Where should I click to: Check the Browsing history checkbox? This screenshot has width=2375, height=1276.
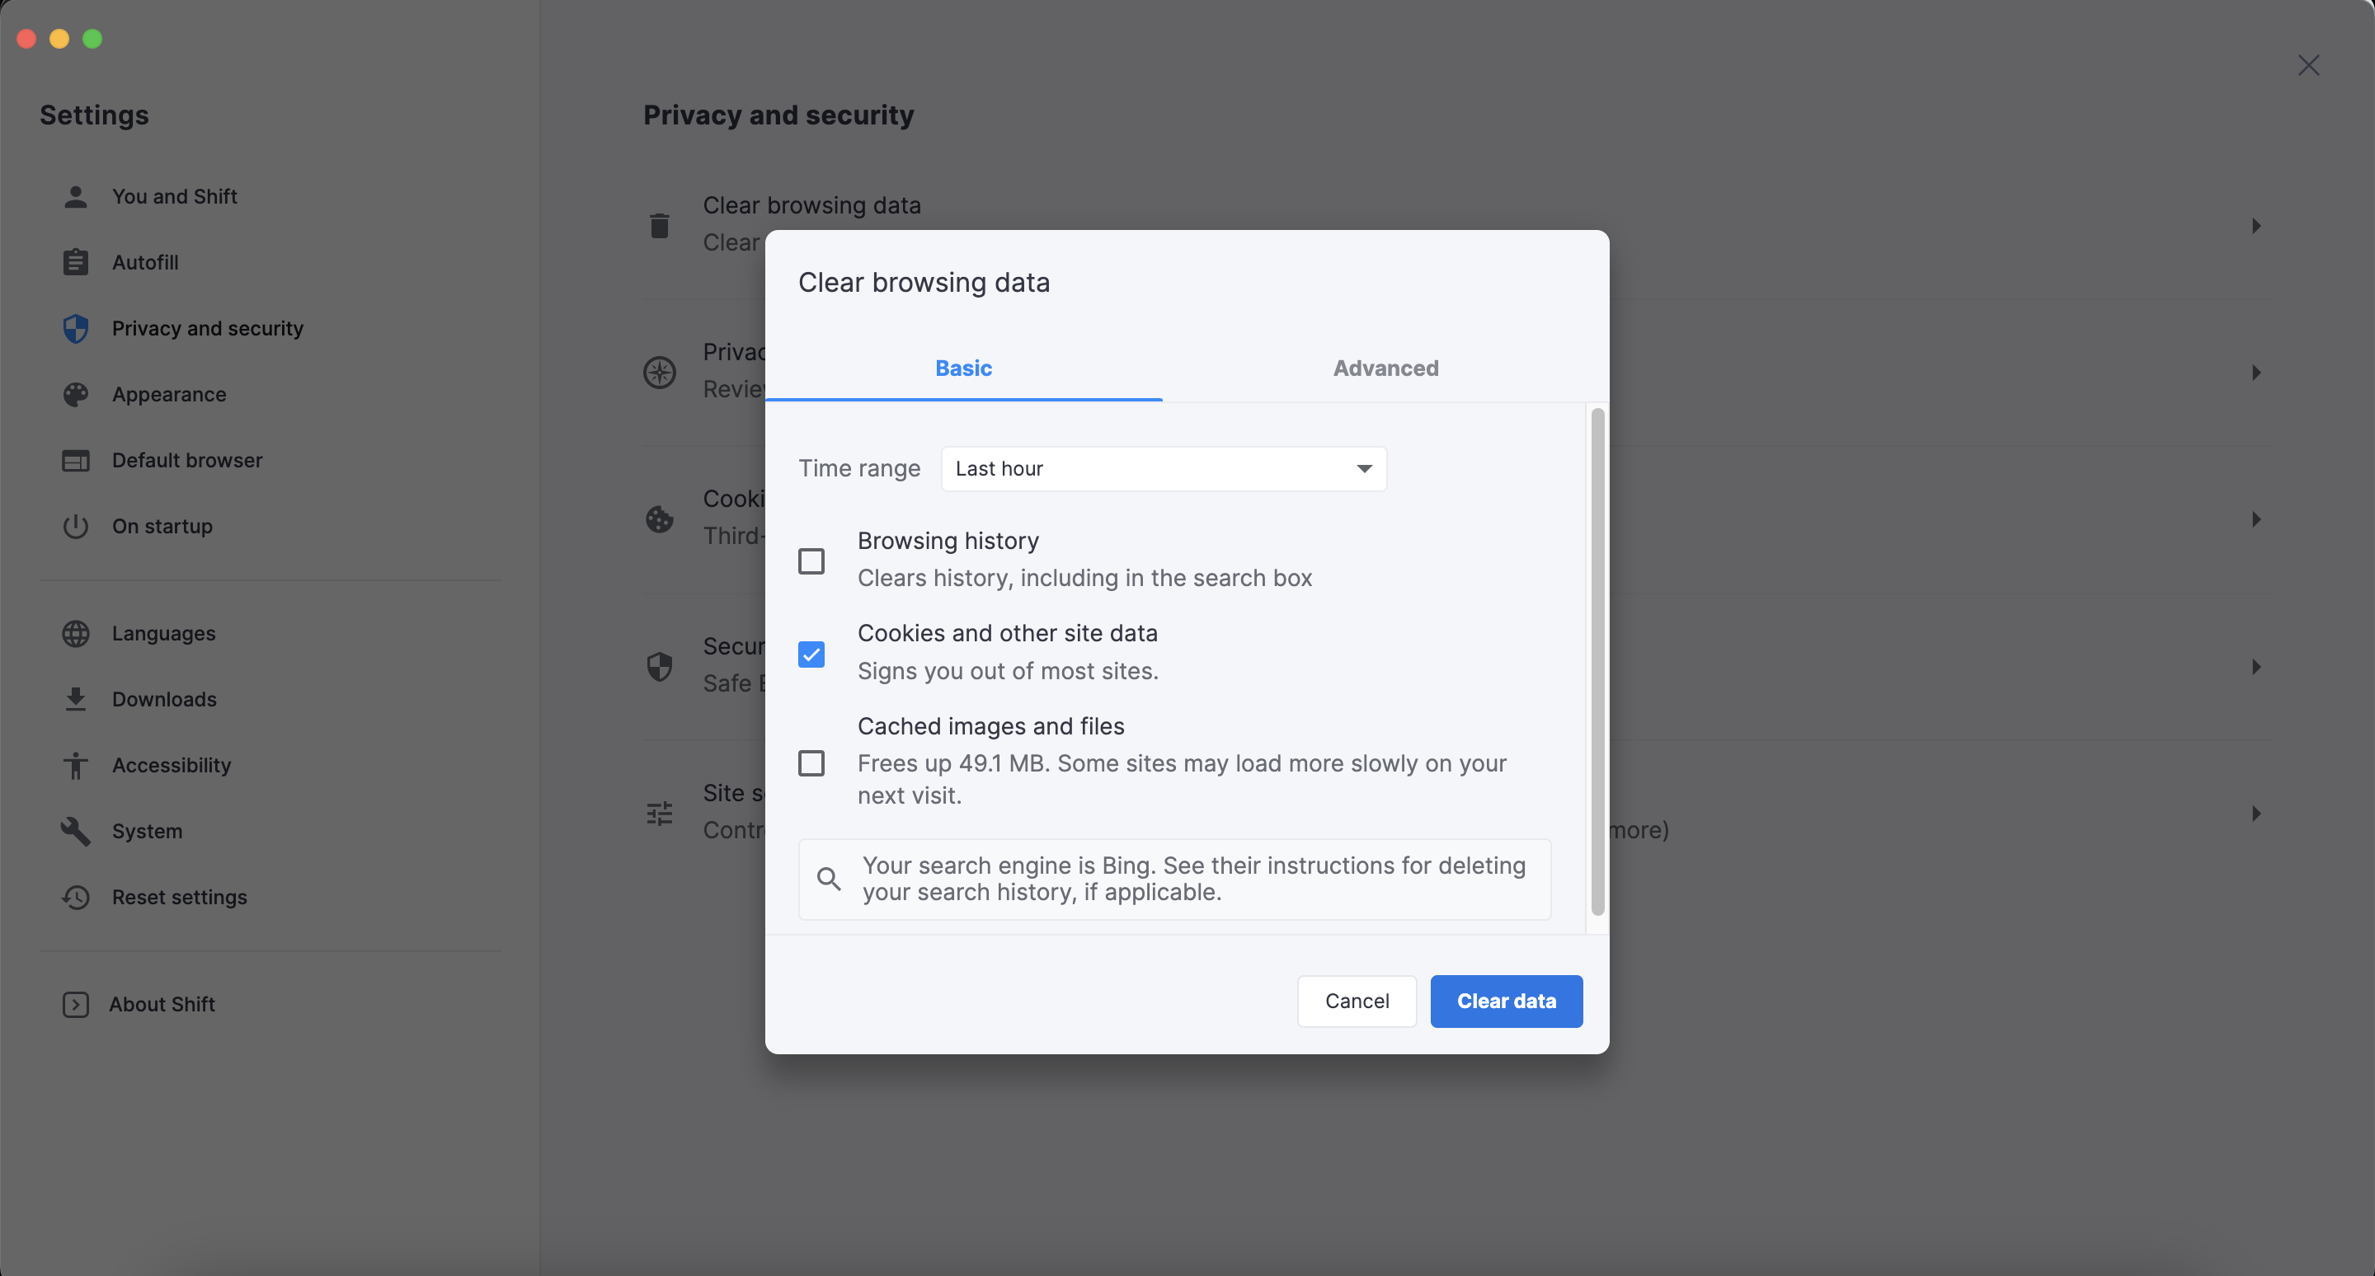pos(811,561)
